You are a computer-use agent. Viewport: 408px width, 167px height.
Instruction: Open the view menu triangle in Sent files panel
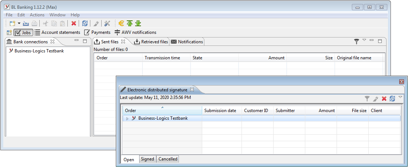click(x=364, y=40)
